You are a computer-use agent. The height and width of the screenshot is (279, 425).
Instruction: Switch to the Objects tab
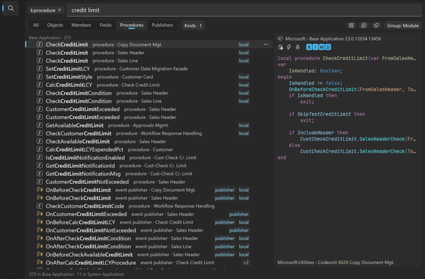pyautogui.click(x=55, y=25)
